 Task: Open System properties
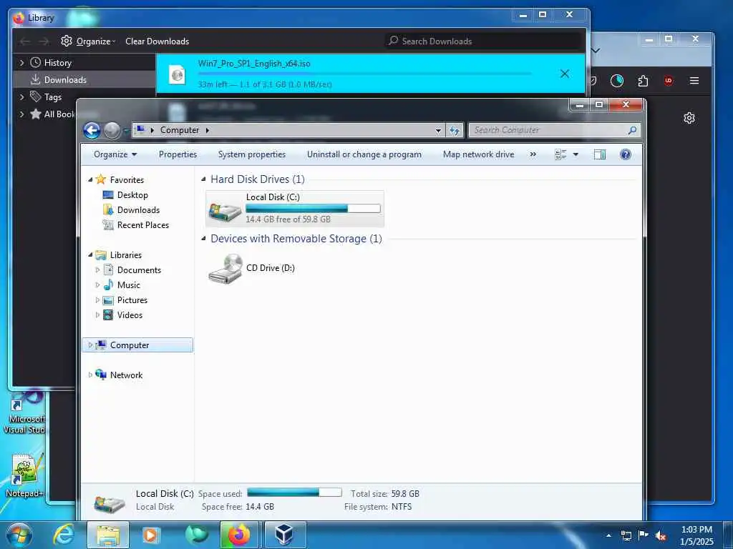(x=251, y=154)
